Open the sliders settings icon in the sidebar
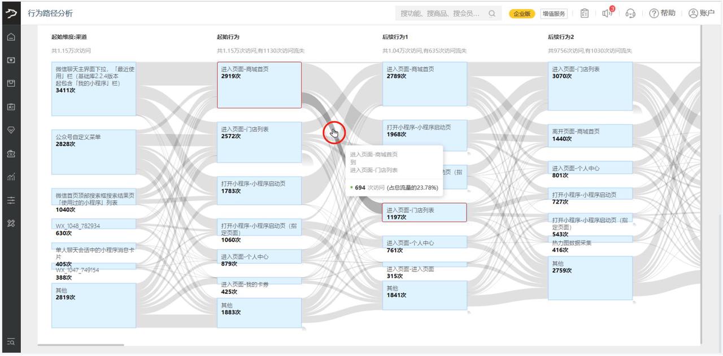This screenshot has width=723, height=356. pyautogui.click(x=11, y=200)
